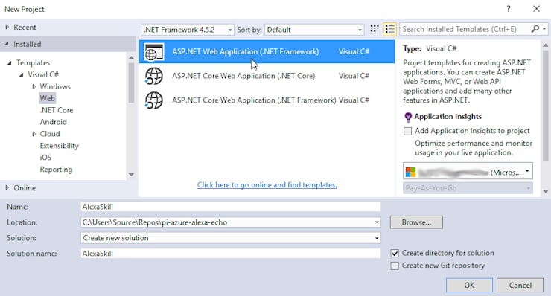
Task: Expand the Cloud tree node
Action: 34,134
